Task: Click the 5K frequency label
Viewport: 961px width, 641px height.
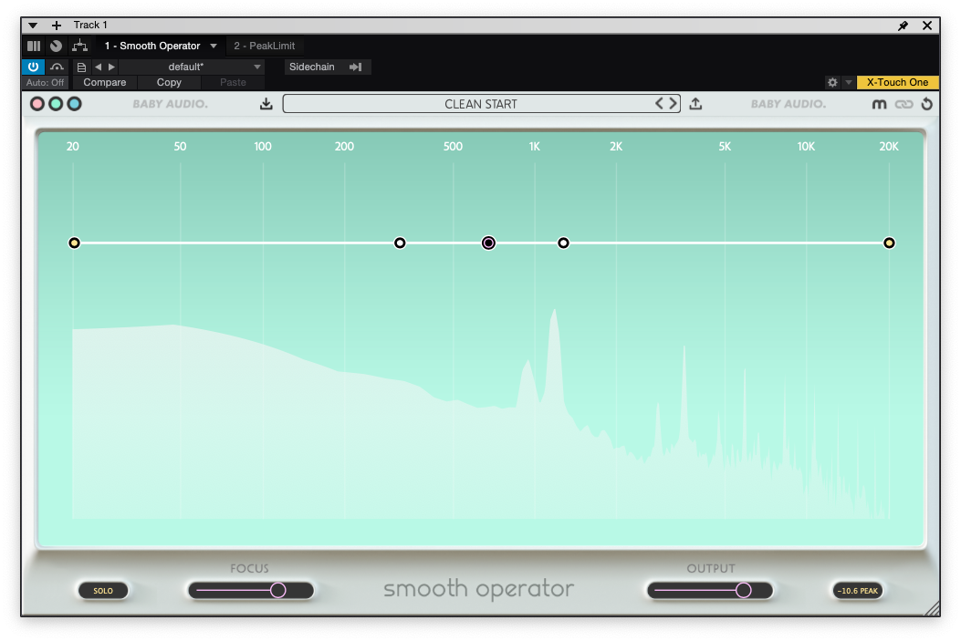Action: [725, 146]
